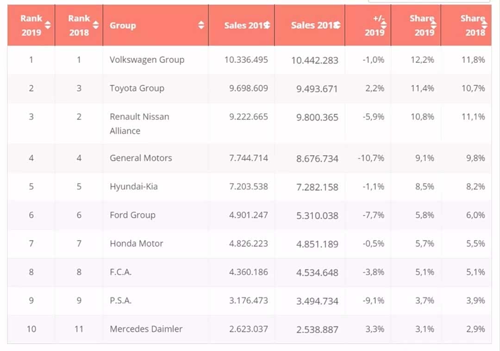500x351 pixels.
Task: Select Renault Nissan Alliance group cell
Action: coord(139,123)
